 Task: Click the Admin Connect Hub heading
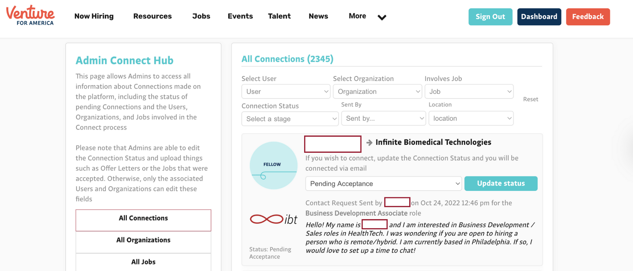click(x=125, y=60)
